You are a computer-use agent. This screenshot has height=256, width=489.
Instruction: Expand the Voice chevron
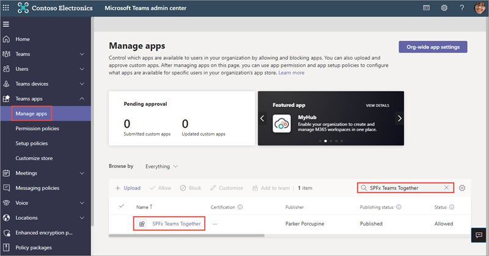tap(82, 203)
